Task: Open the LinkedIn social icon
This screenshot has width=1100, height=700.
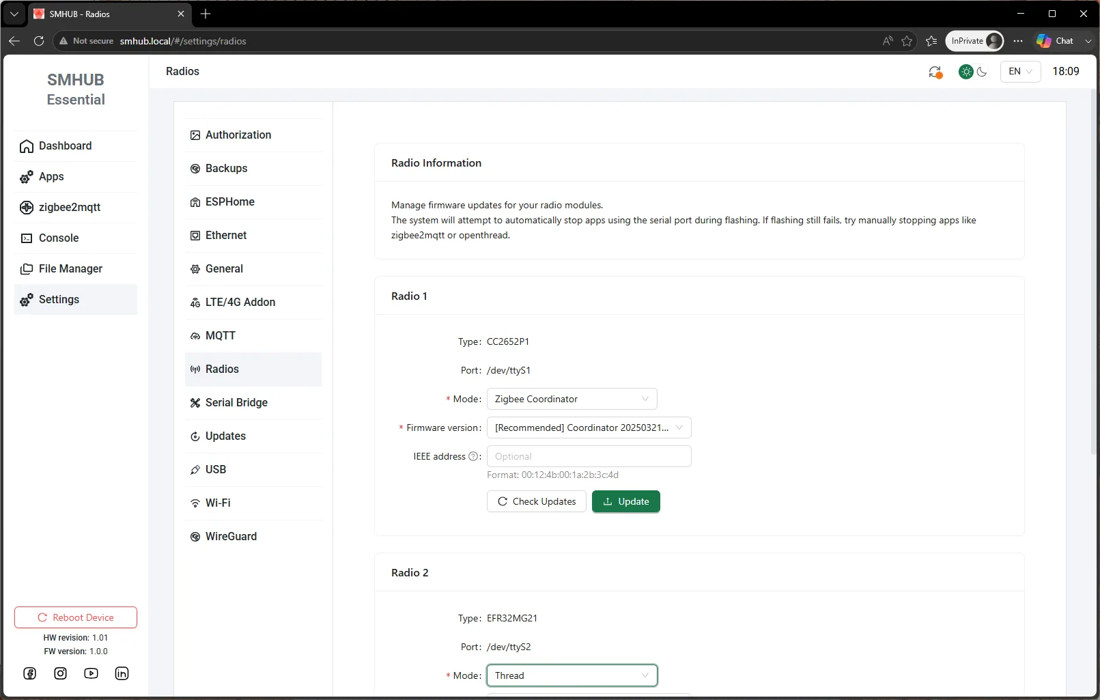Action: pyautogui.click(x=122, y=673)
